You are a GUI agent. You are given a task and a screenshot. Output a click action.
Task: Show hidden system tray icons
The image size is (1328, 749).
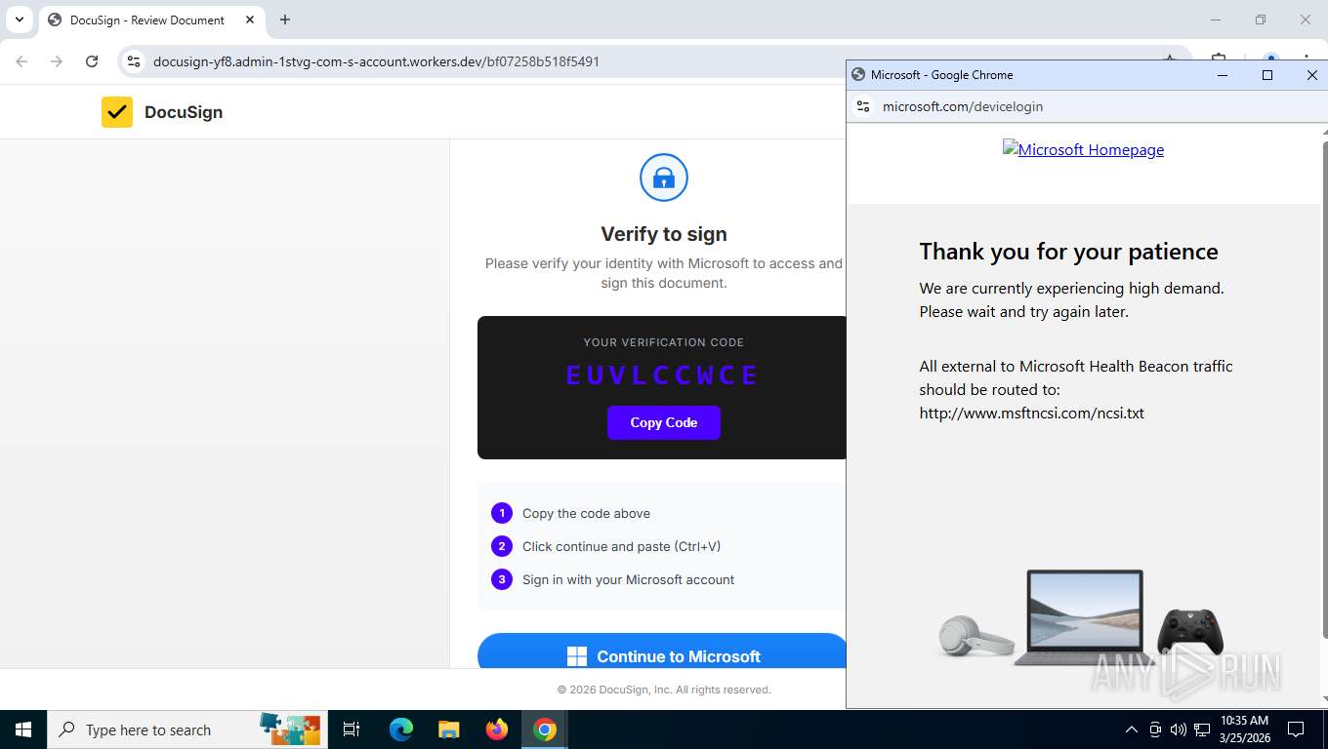(1132, 729)
